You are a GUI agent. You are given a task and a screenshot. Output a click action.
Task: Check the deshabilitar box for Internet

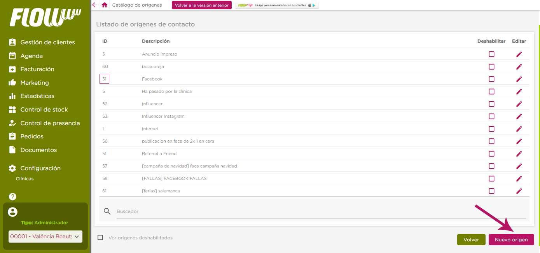tap(491, 129)
